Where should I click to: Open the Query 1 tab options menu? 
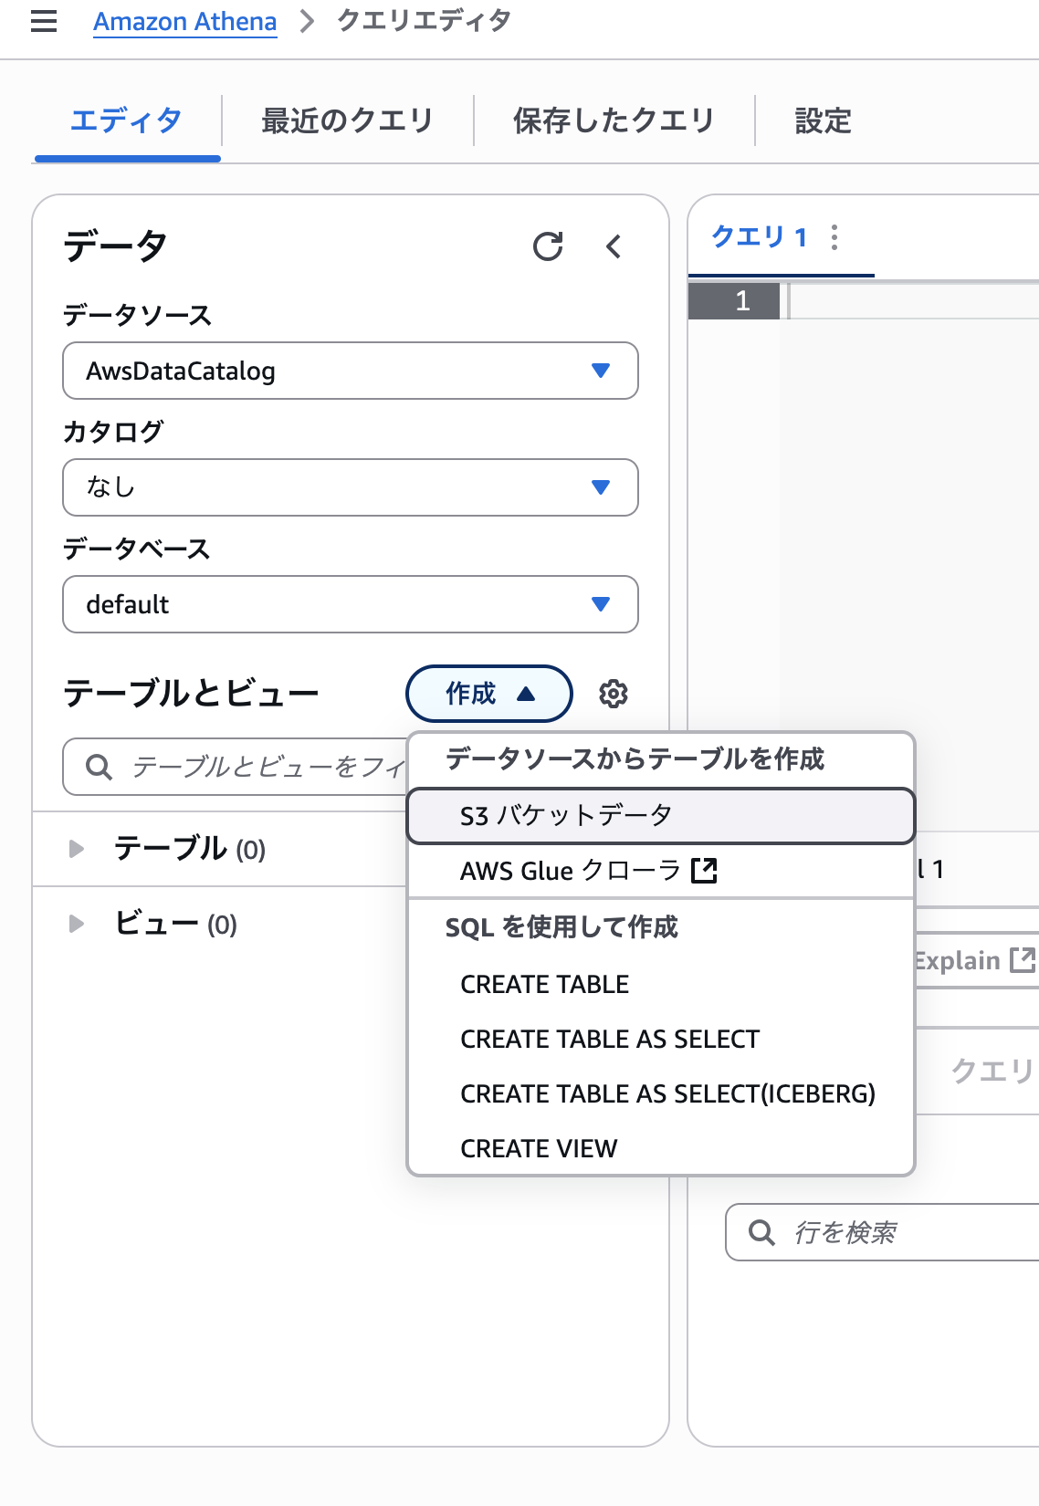pyautogui.click(x=834, y=237)
